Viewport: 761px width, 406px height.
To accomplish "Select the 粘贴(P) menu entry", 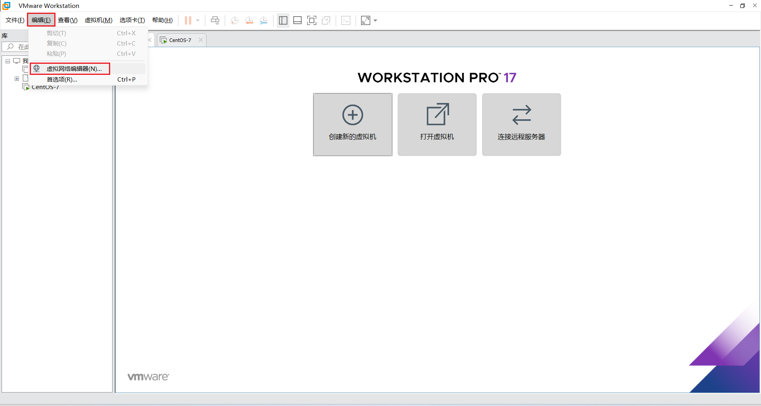I will 88,54.
